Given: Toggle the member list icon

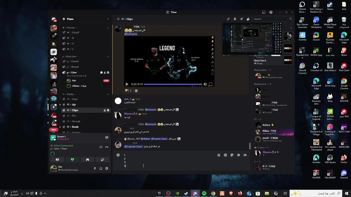Looking at the screenshot, I should point(248,19).
